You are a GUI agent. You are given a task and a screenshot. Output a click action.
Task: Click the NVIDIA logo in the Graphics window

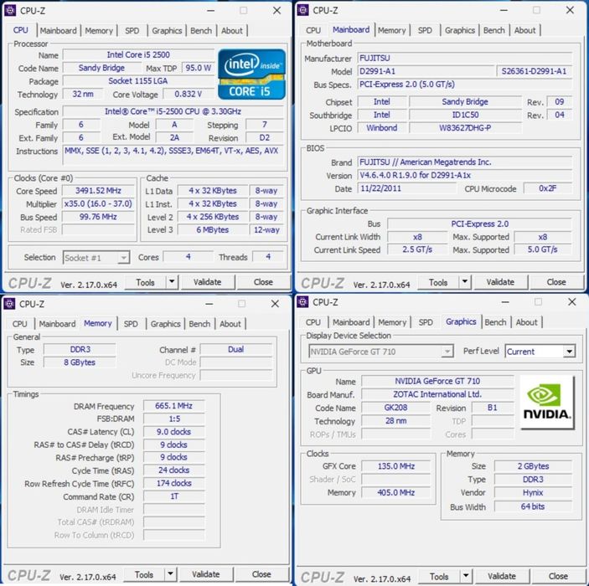coord(547,403)
